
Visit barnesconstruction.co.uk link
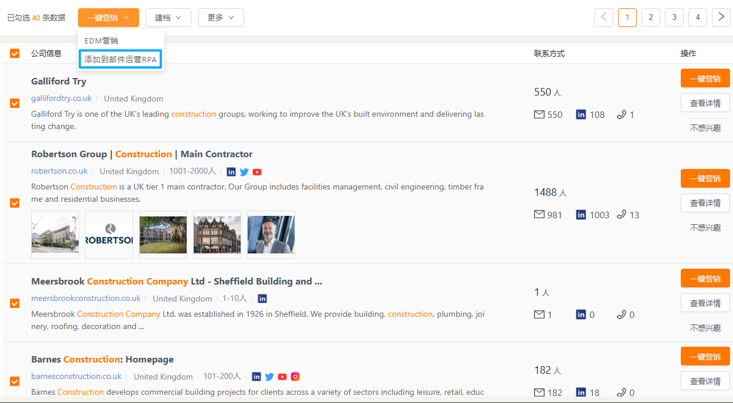pos(76,377)
